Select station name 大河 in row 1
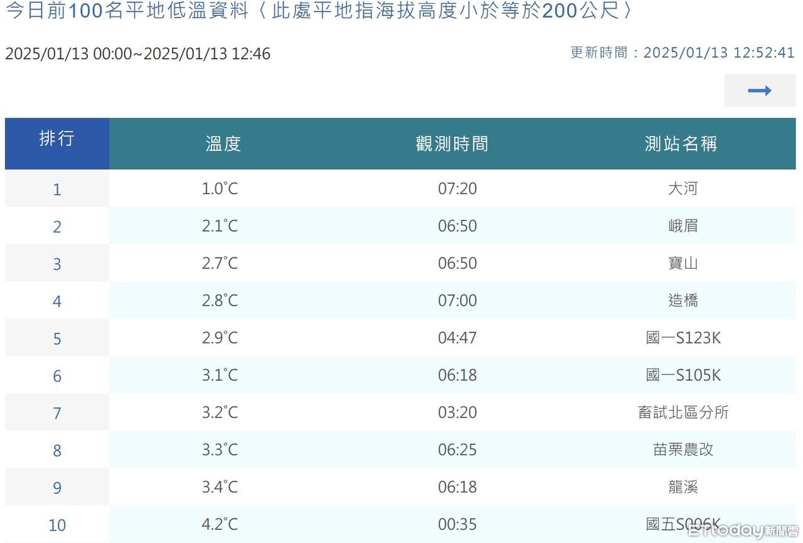This screenshot has width=803, height=543. [x=683, y=189]
